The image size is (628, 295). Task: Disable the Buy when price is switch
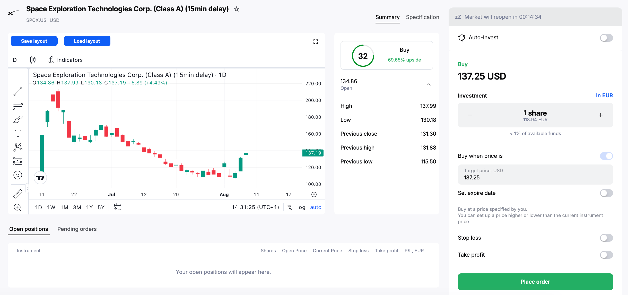(x=606, y=156)
